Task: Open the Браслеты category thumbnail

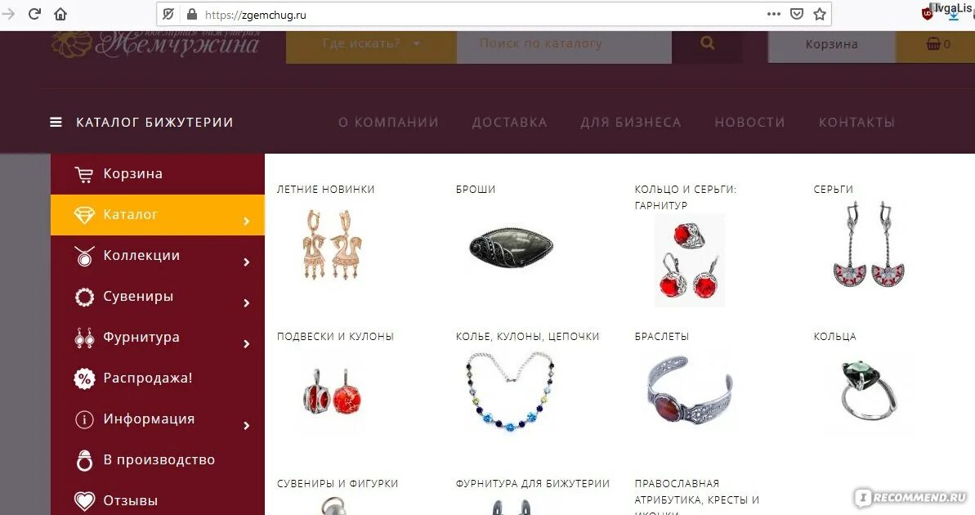Action: coord(691,391)
